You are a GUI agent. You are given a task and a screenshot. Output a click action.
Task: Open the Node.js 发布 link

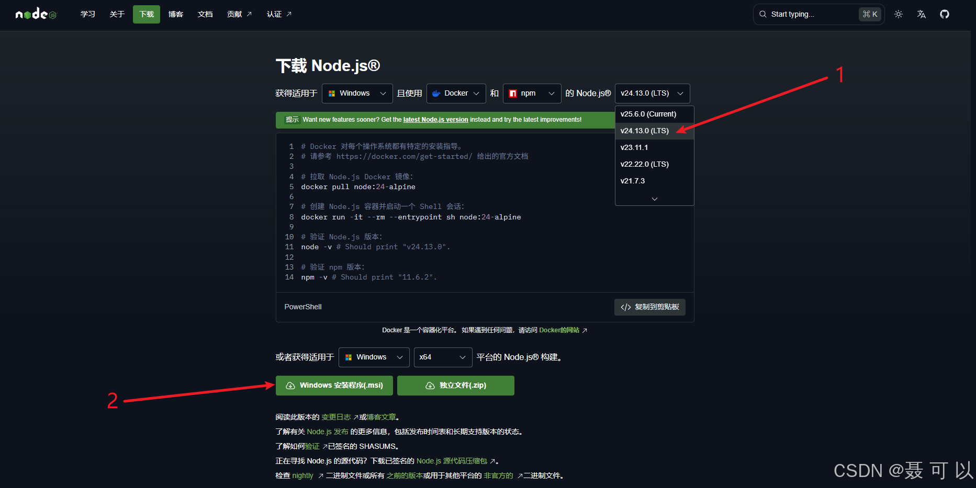coord(328,432)
